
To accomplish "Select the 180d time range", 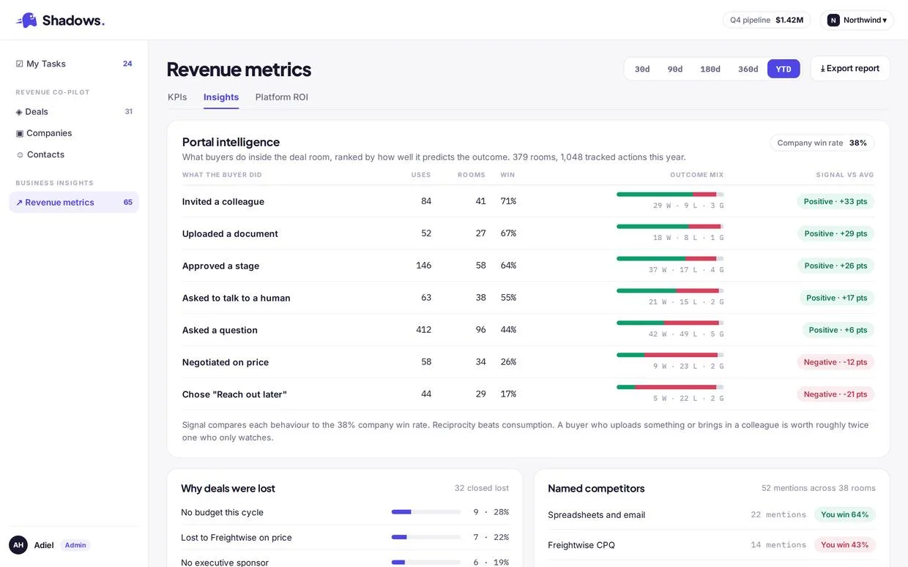I will tap(710, 69).
